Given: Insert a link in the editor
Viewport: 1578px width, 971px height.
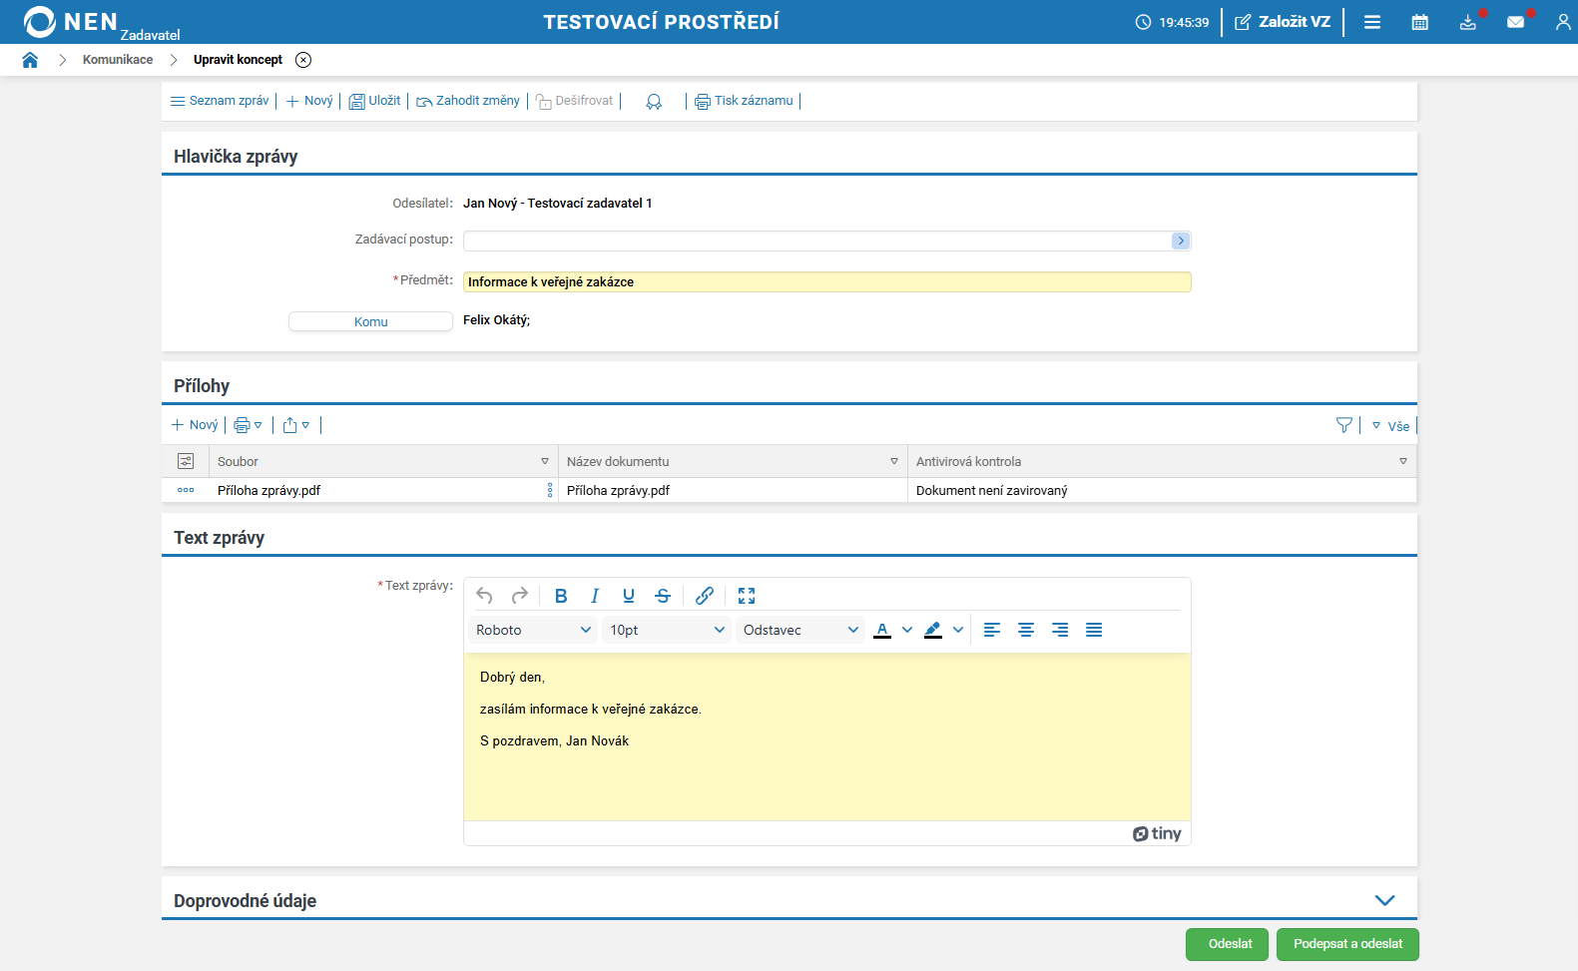Looking at the screenshot, I should click(x=705, y=596).
